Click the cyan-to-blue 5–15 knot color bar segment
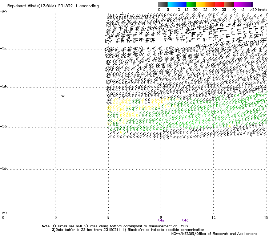 (x=177, y=4)
